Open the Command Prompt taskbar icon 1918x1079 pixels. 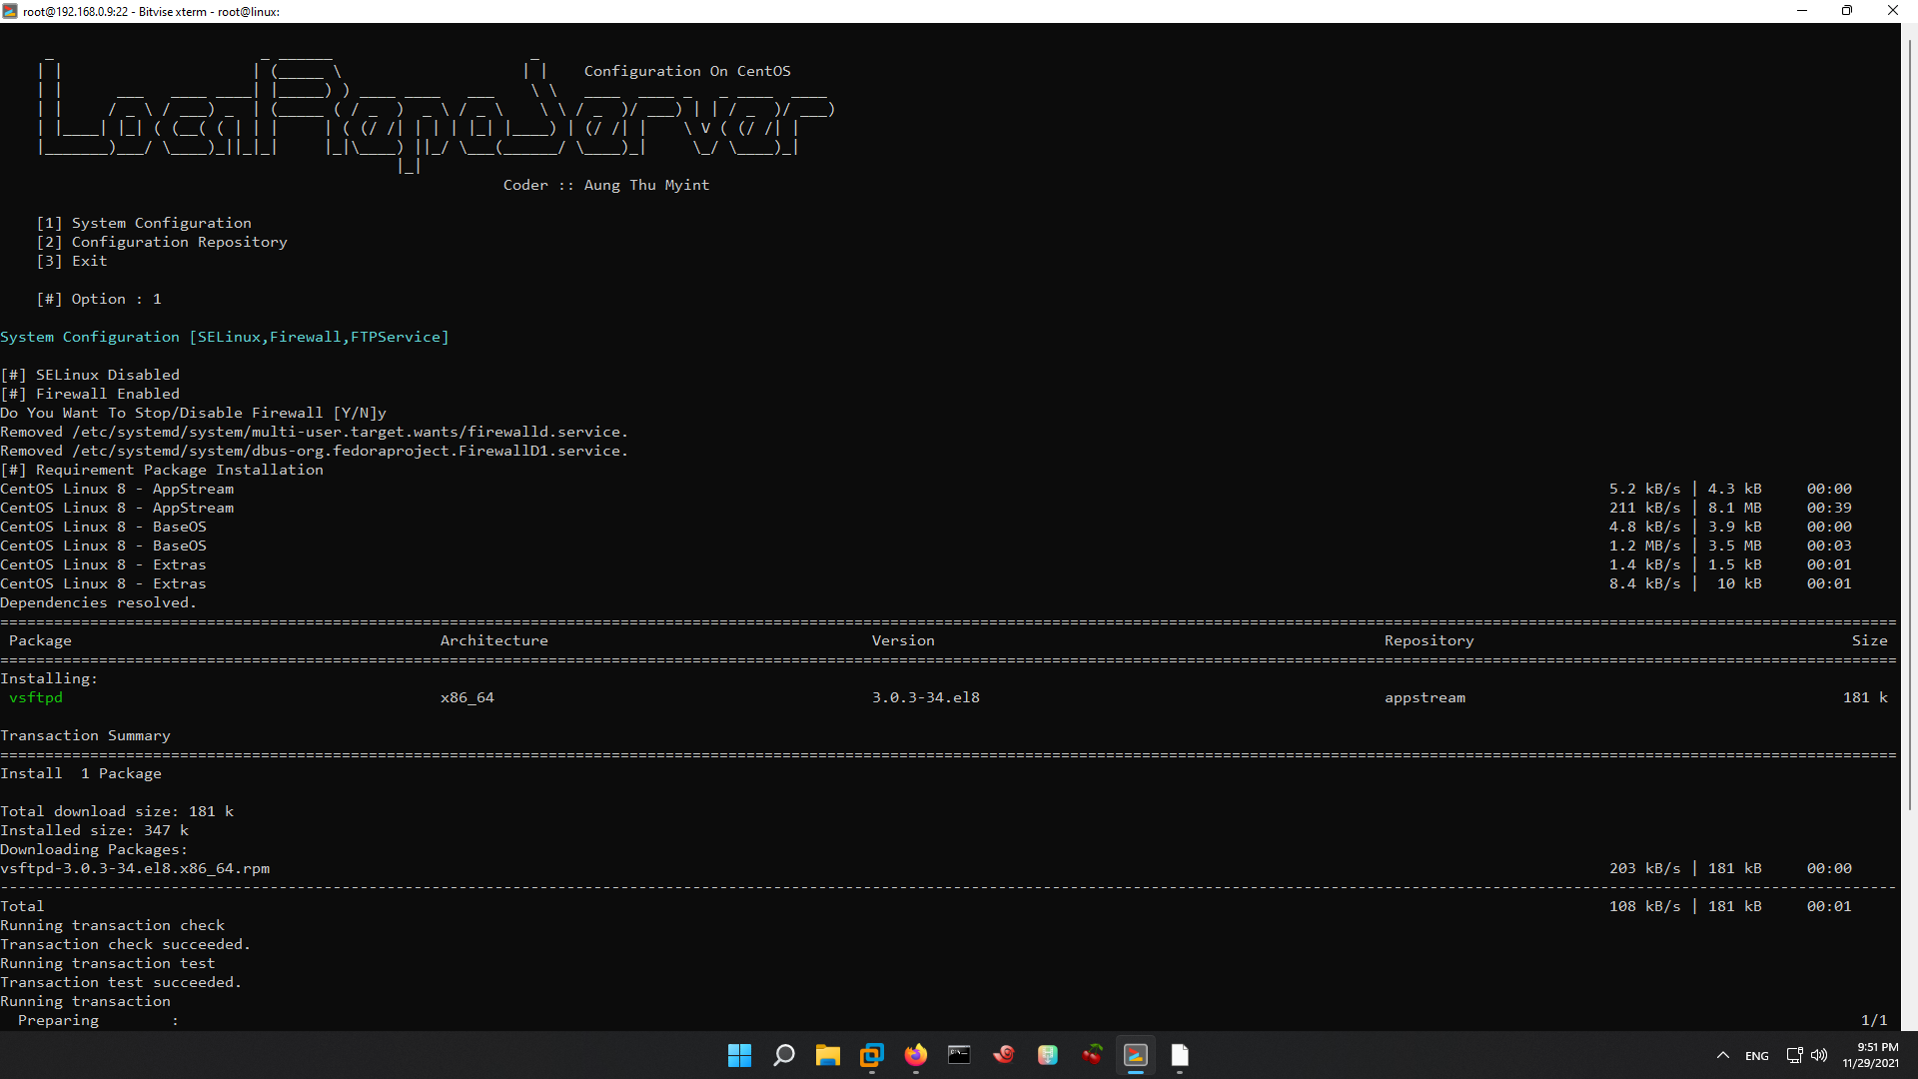[959, 1055]
